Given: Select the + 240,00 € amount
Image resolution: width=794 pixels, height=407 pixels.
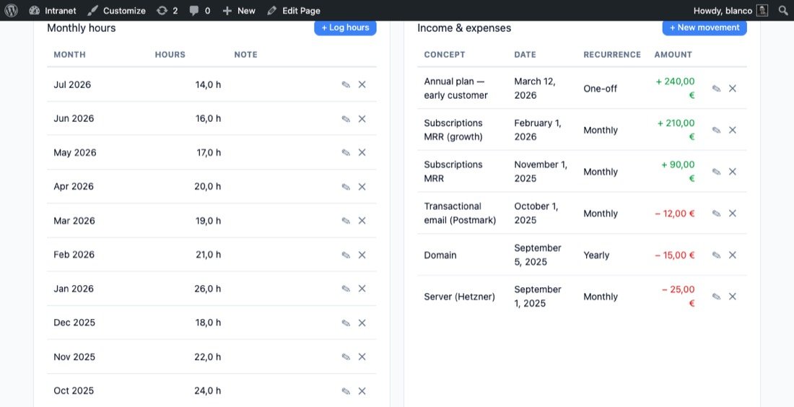Looking at the screenshot, I should pos(676,89).
